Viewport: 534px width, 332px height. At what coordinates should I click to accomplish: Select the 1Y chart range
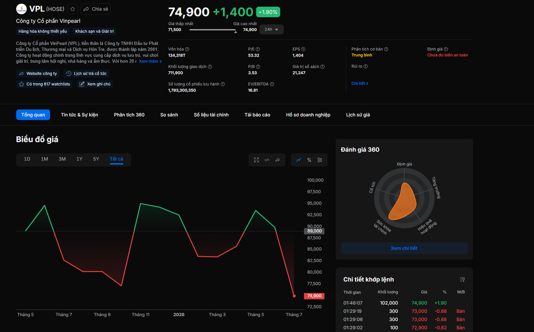click(x=79, y=159)
